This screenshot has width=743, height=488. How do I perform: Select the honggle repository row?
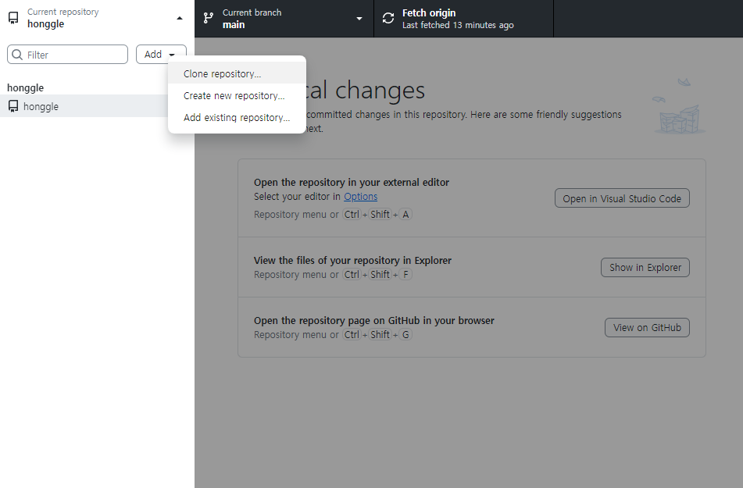[x=97, y=106]
